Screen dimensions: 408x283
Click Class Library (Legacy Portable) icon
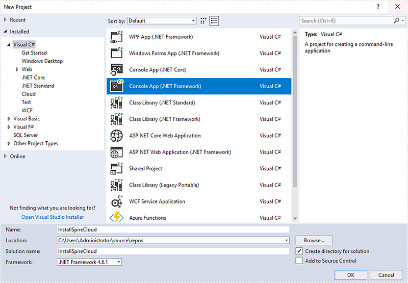(x=117, y=185)
